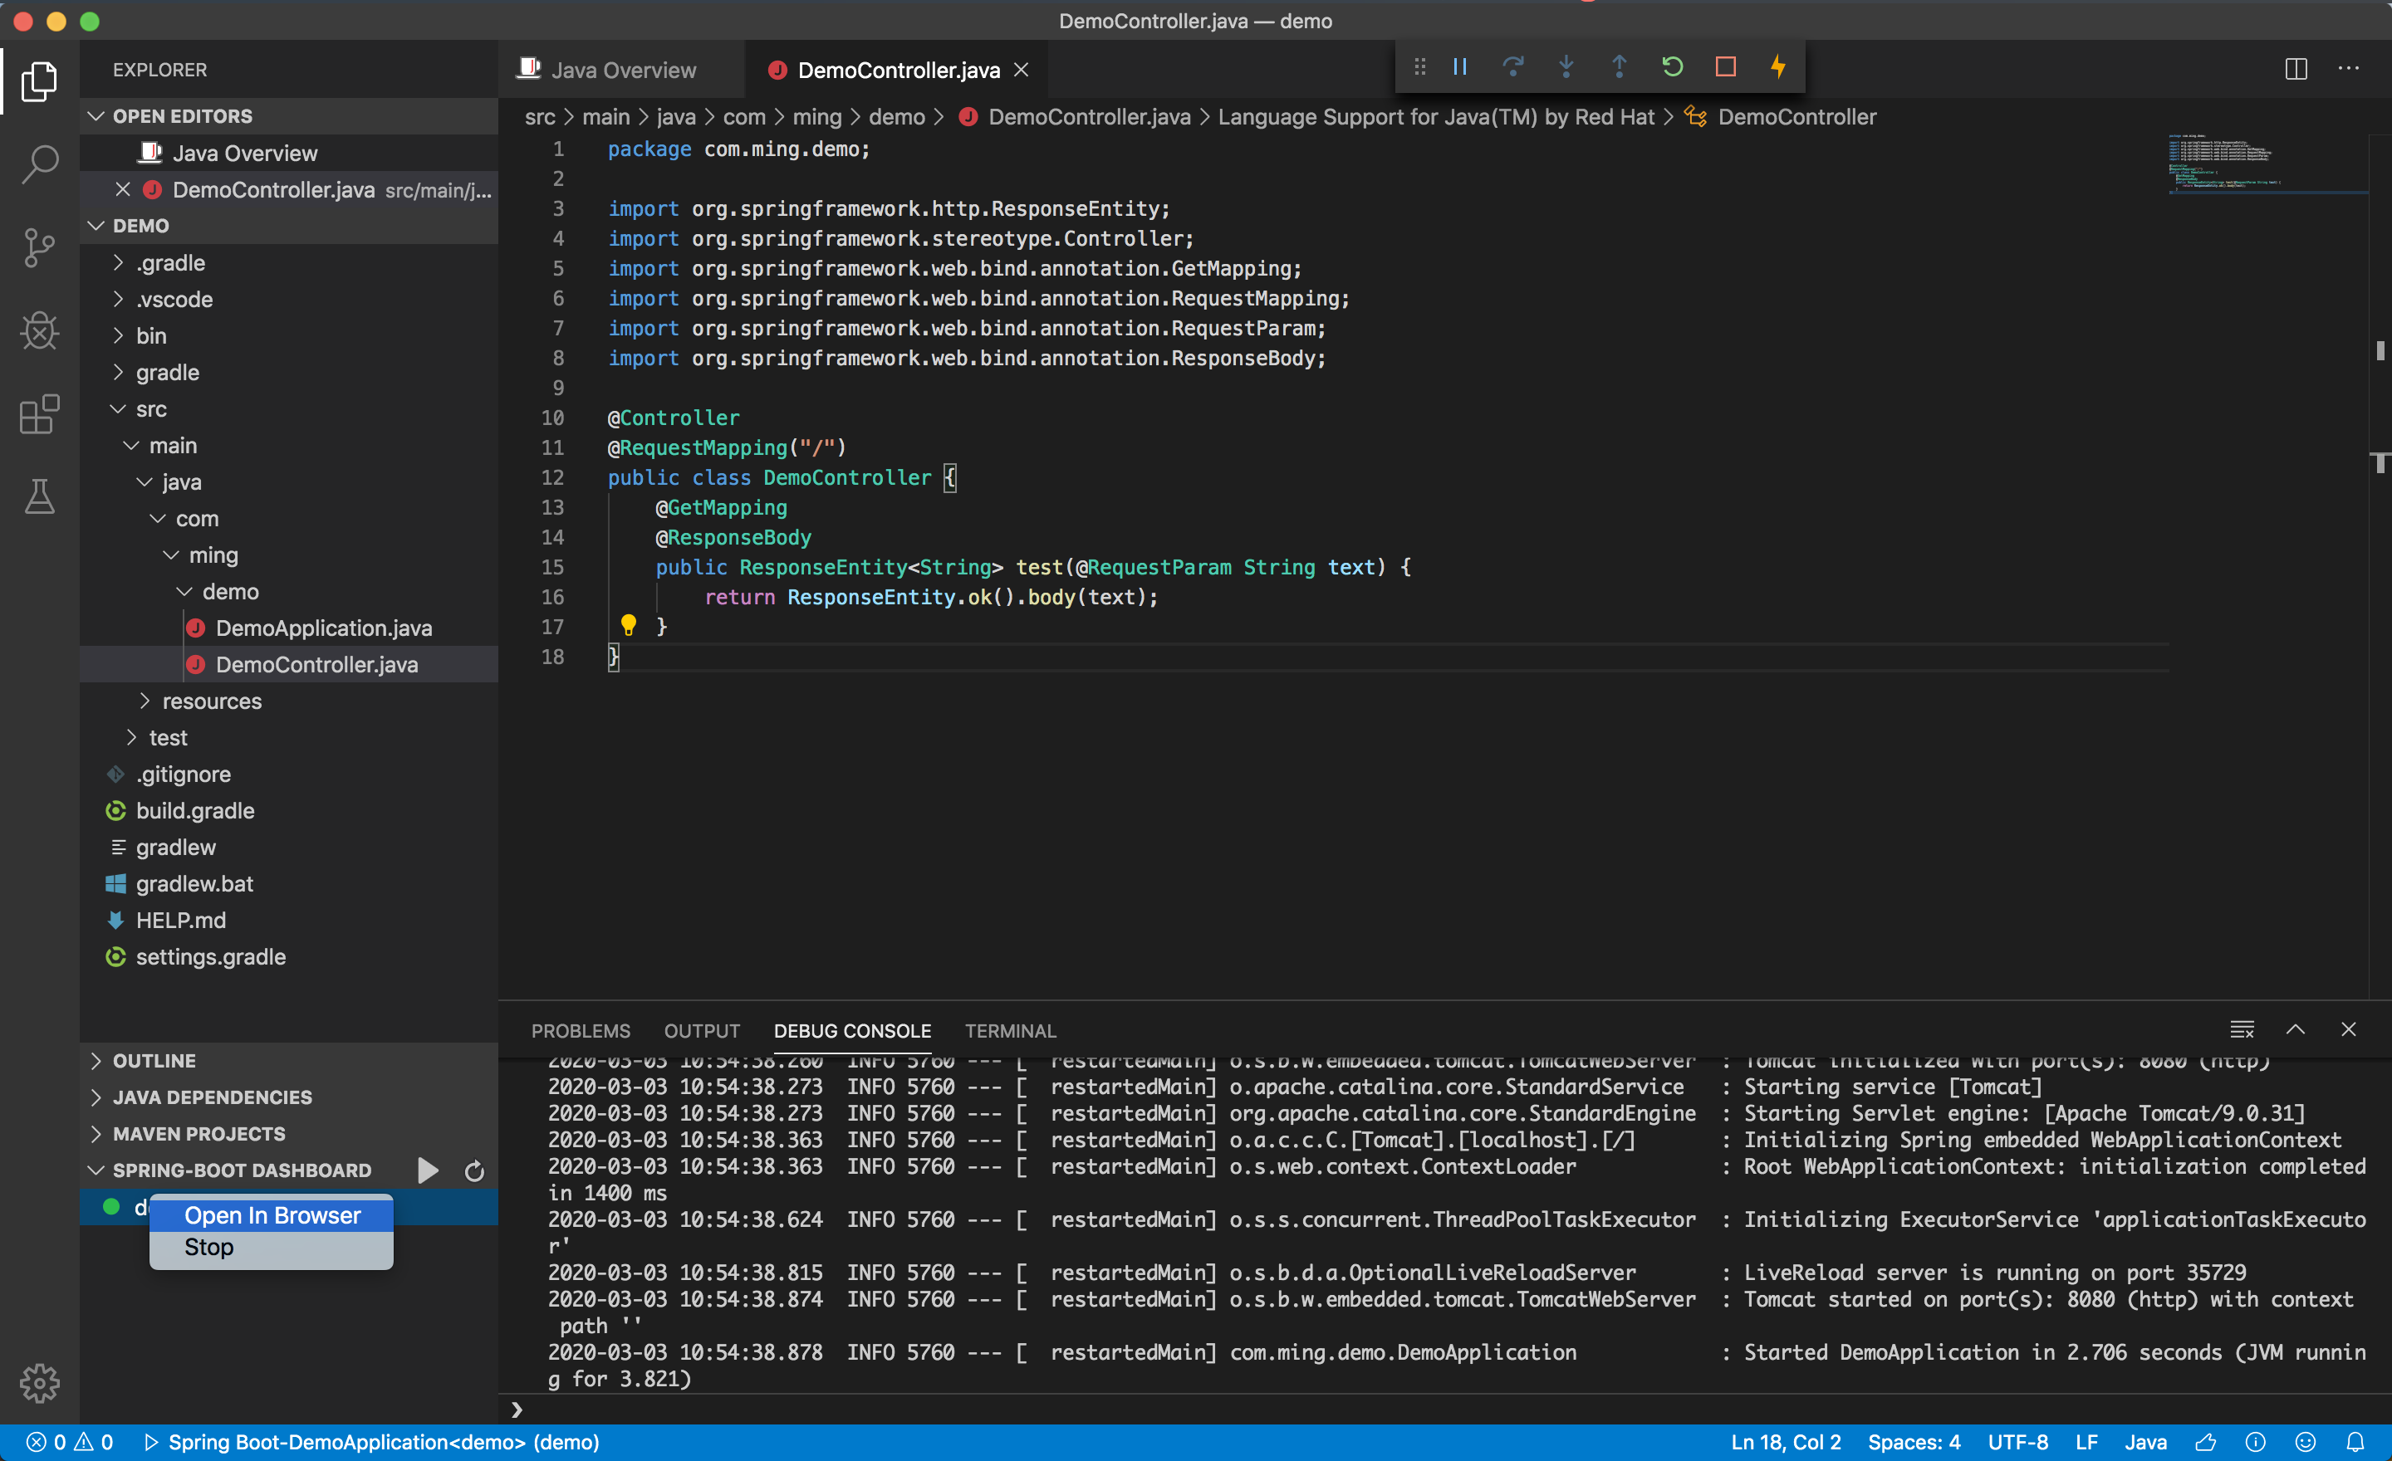Close the DemoController.java editor tab
The image size is (2392, 1461).
pyautogui.click(x=1022, y=70)
